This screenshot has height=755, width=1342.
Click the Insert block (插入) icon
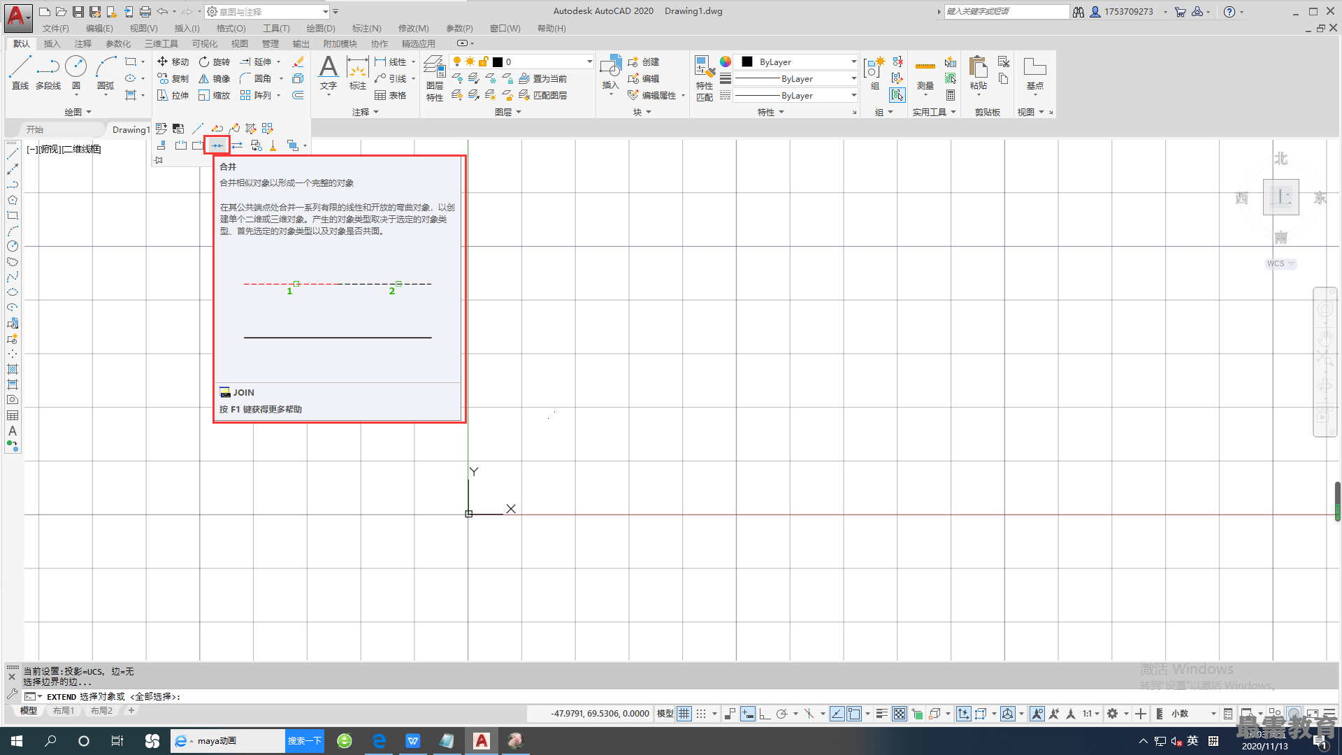pos(610,73)
